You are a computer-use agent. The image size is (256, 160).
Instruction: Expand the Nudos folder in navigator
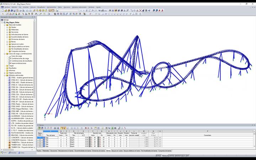click(x=7, y=27)
